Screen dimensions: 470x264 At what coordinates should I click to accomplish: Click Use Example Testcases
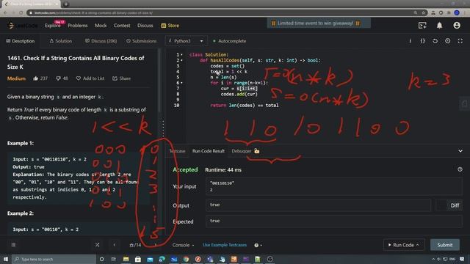click(x=225, y=245)
